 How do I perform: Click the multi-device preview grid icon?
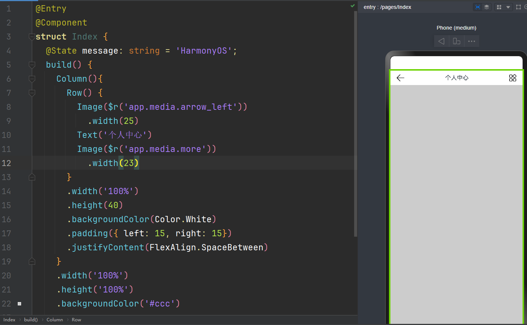pyautogui.click(x=499, y=7)
